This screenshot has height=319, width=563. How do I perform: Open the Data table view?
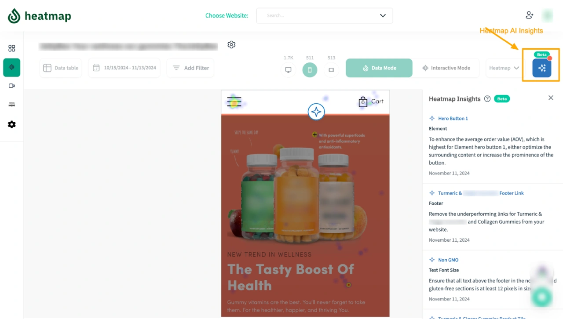coord(61,68)
